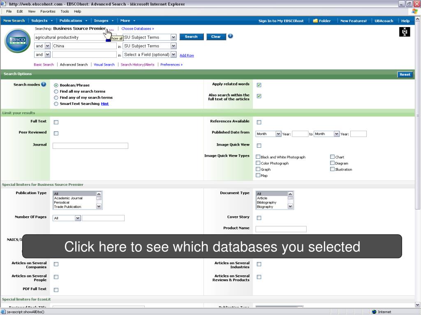Image resolution: width=421 pixels, height=315 pixels.
Task: Open the Tools menu
Action: pos(65,11)
